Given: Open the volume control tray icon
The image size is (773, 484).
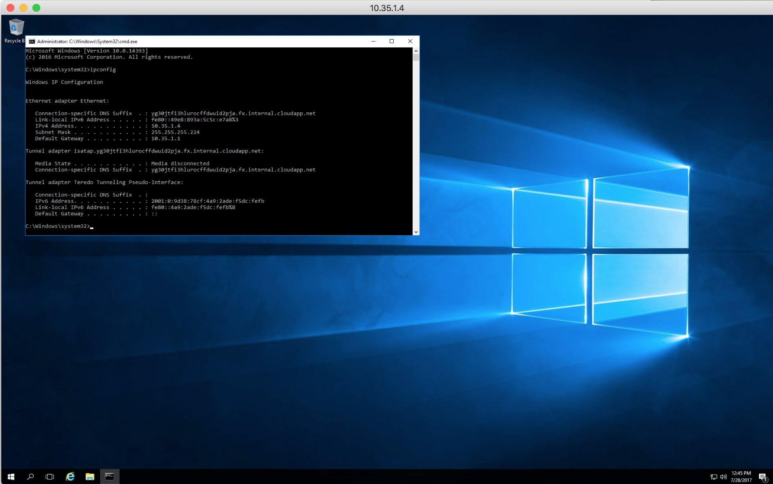Looking at the screenshot, I should 723,477.
